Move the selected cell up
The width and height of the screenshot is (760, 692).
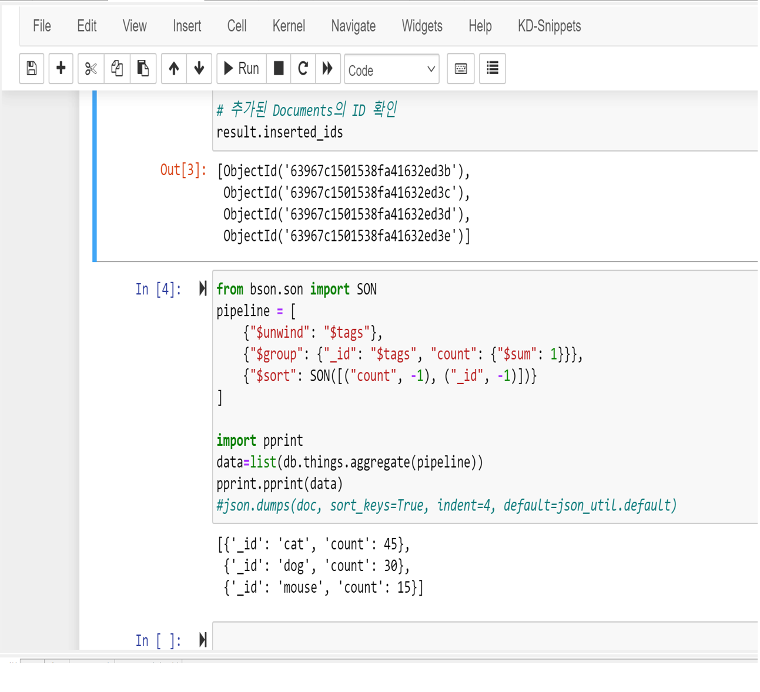pos(174,69)
